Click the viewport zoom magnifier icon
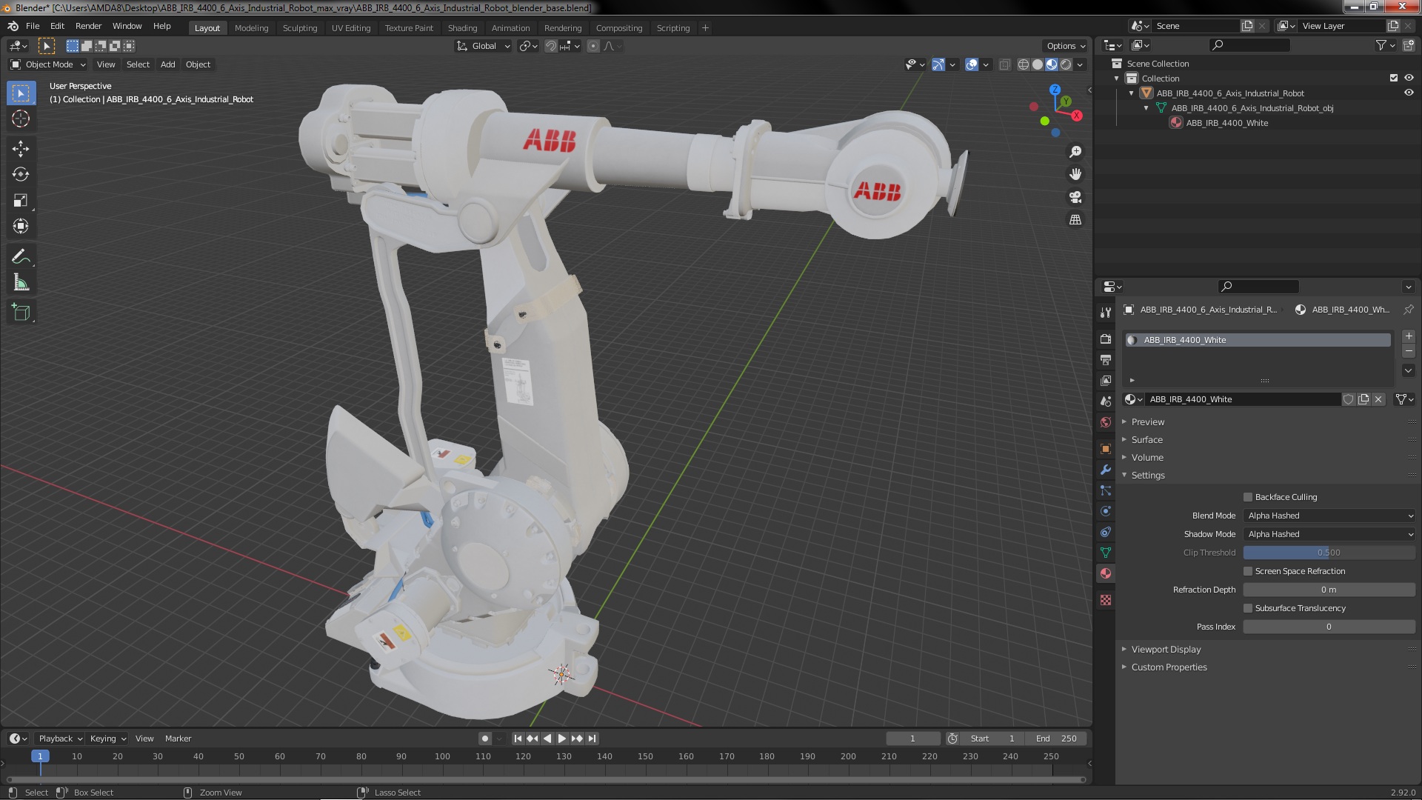1422x800 pixels. point(1075,152)
